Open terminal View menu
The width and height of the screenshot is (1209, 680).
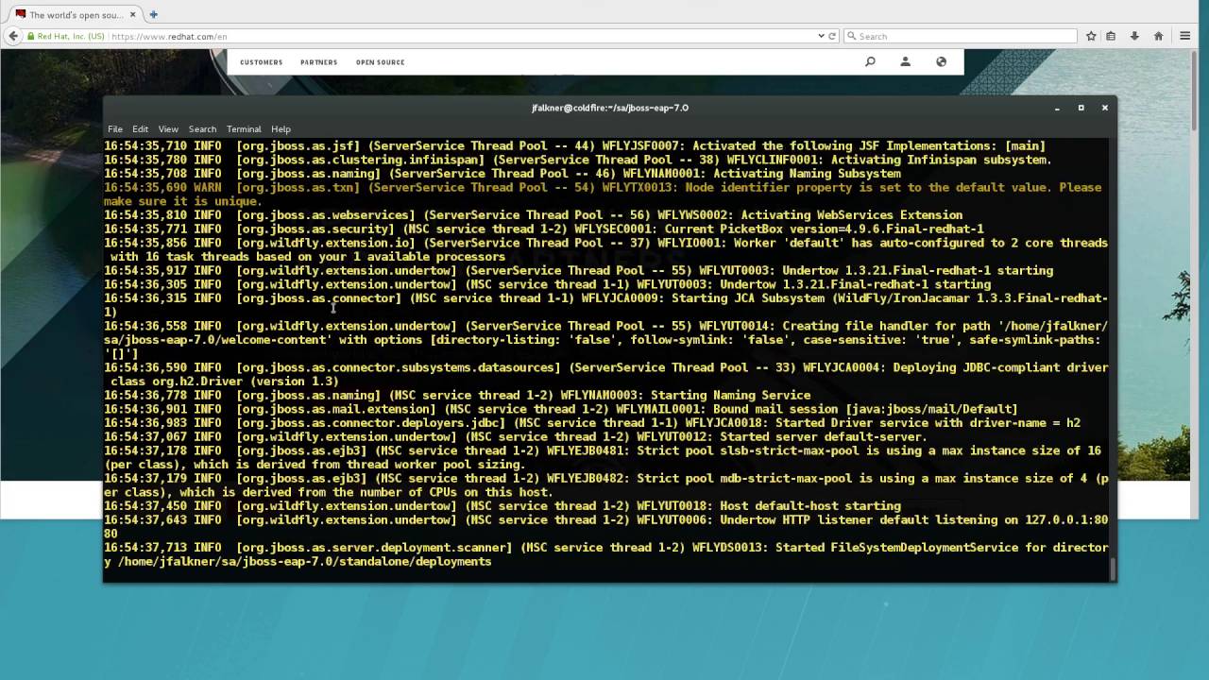coord(168,128)
